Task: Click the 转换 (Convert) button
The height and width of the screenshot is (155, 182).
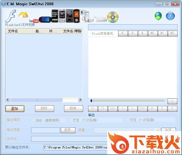Action: pos(73,109)
